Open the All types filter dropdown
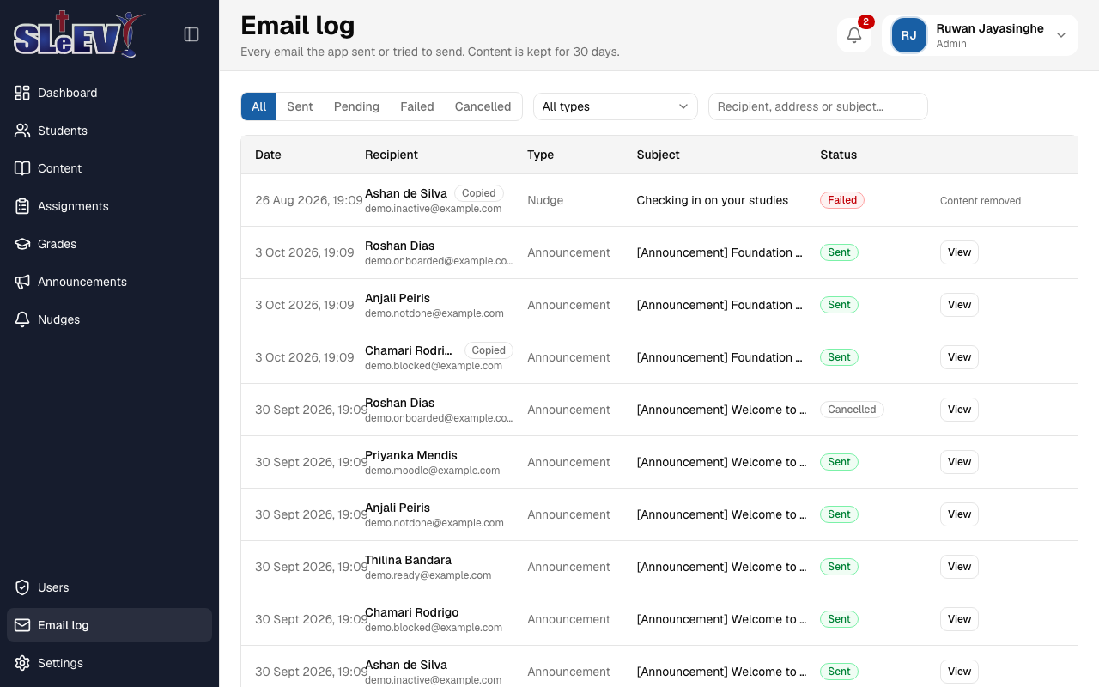This screenshot has width=1099, height=687. point(616,106)
